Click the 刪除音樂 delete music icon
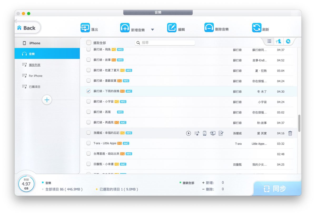This screenshot has height=215, width=316. 209,28
